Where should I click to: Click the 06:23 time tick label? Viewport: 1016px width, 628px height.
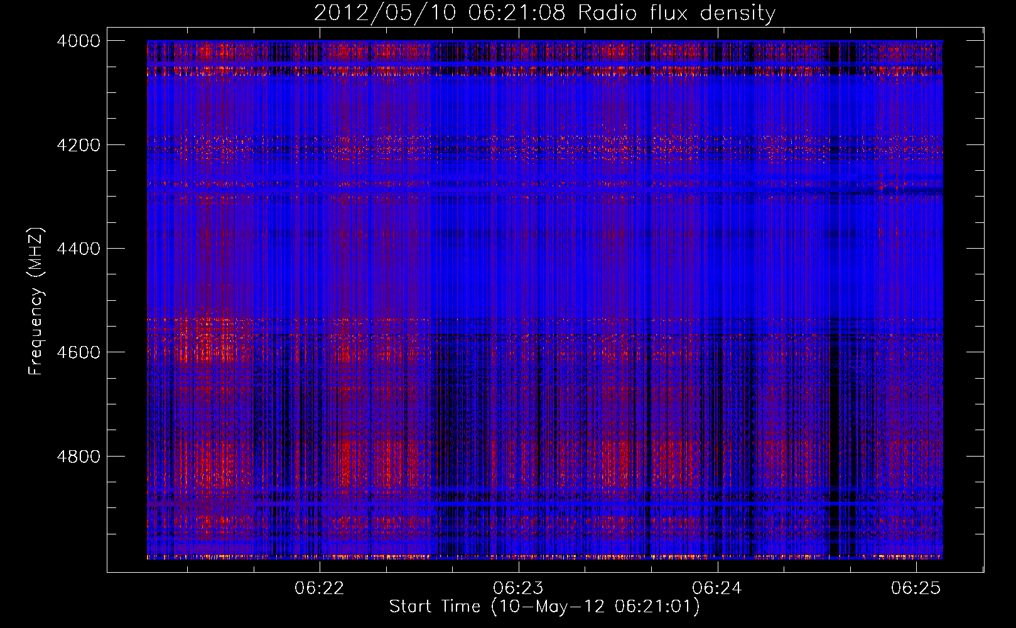click(x=518, y=588)
